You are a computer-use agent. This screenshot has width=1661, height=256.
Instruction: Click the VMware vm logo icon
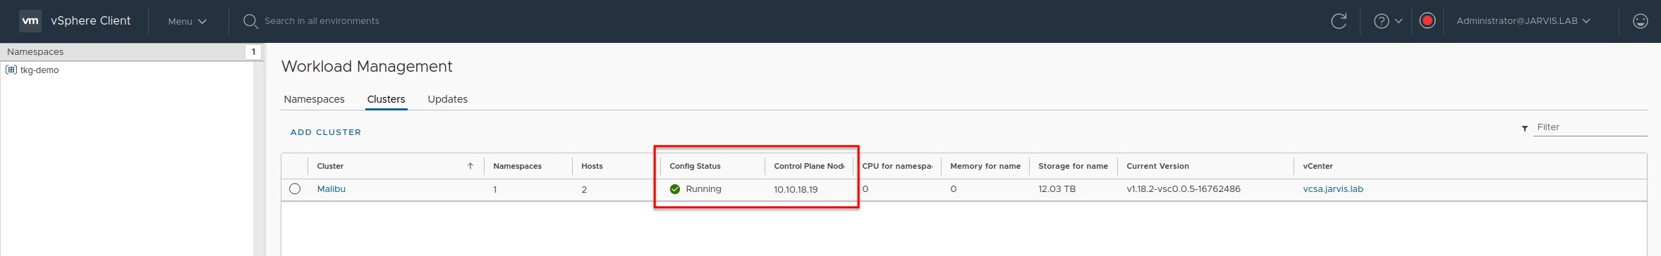coord(30,21)
